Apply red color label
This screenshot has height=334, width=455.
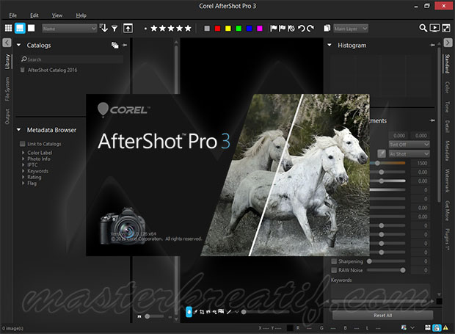point(217,28)
